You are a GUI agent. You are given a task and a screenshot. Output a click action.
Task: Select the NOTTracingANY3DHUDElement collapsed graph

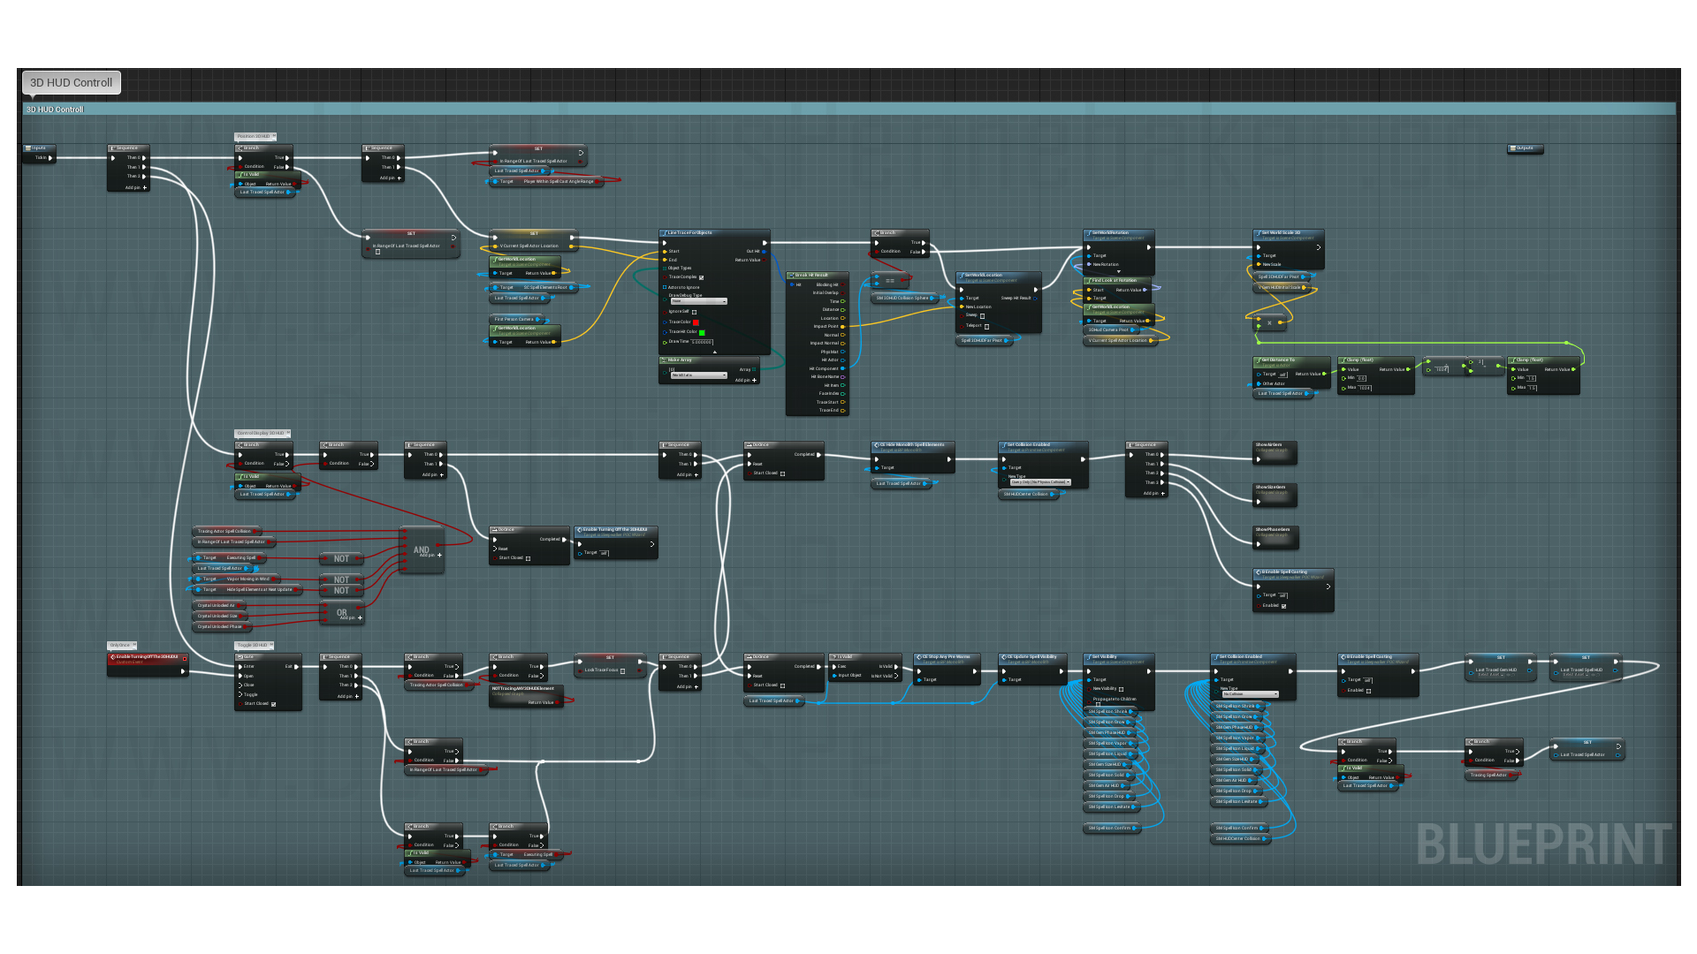point(527,696)
